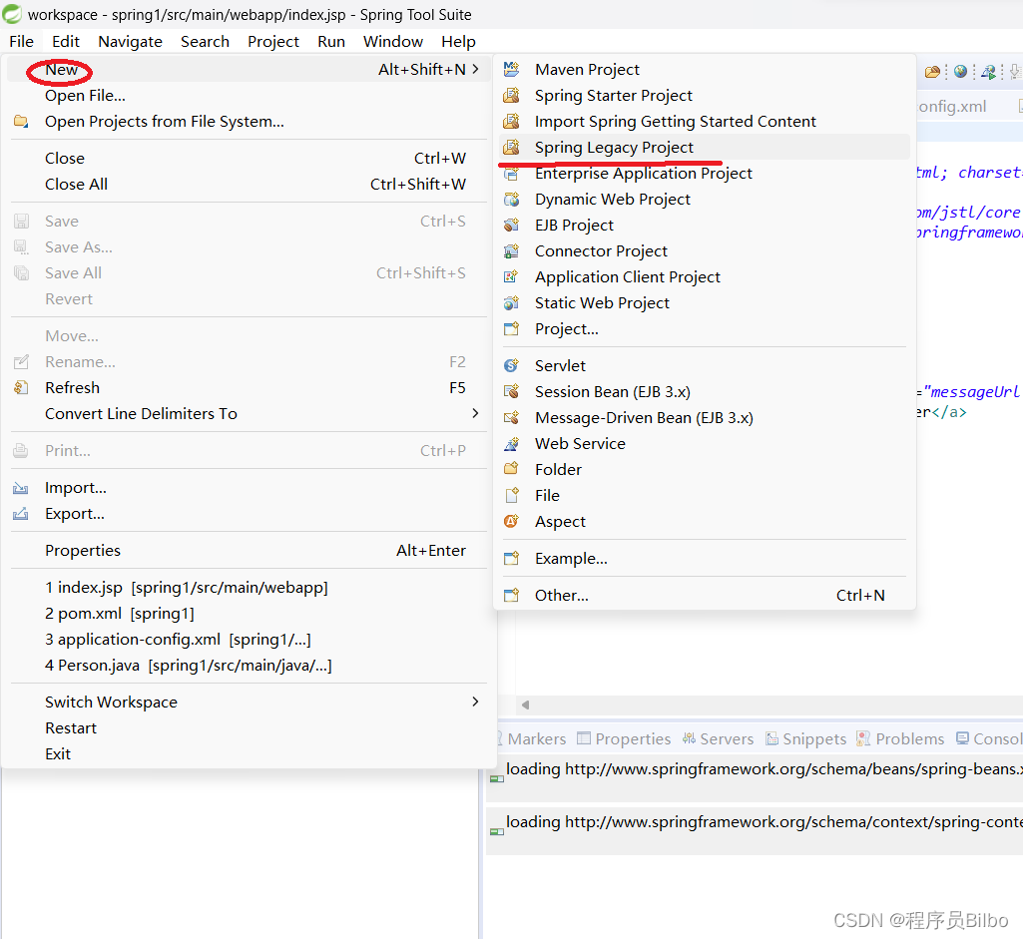Click the EJB Project icon
Image resolution: width=1023 pixels, height=939 pixels.
pyautogui.click(x=511, y=225)
